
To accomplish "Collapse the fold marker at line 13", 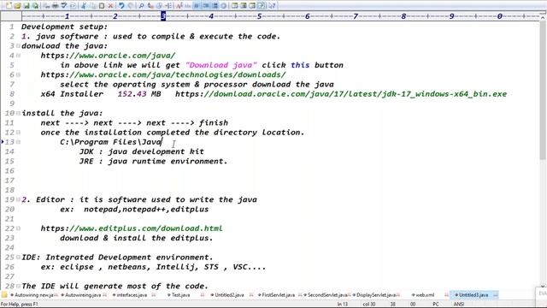I will tap(18, 142).
